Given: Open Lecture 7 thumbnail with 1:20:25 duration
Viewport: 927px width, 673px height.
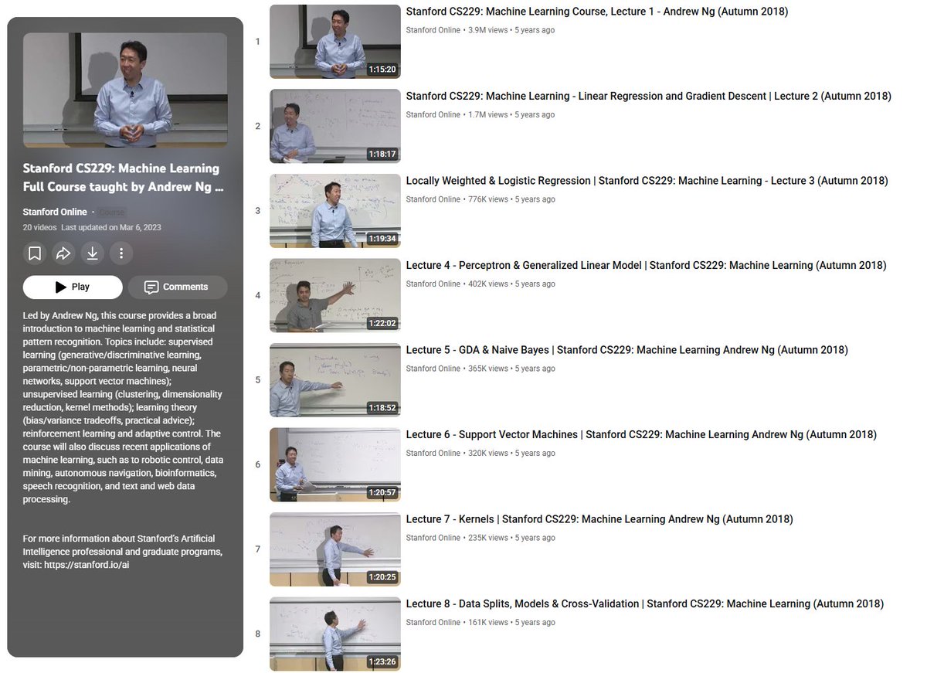Looking at the screenshot, I should [x=335, y=549].
